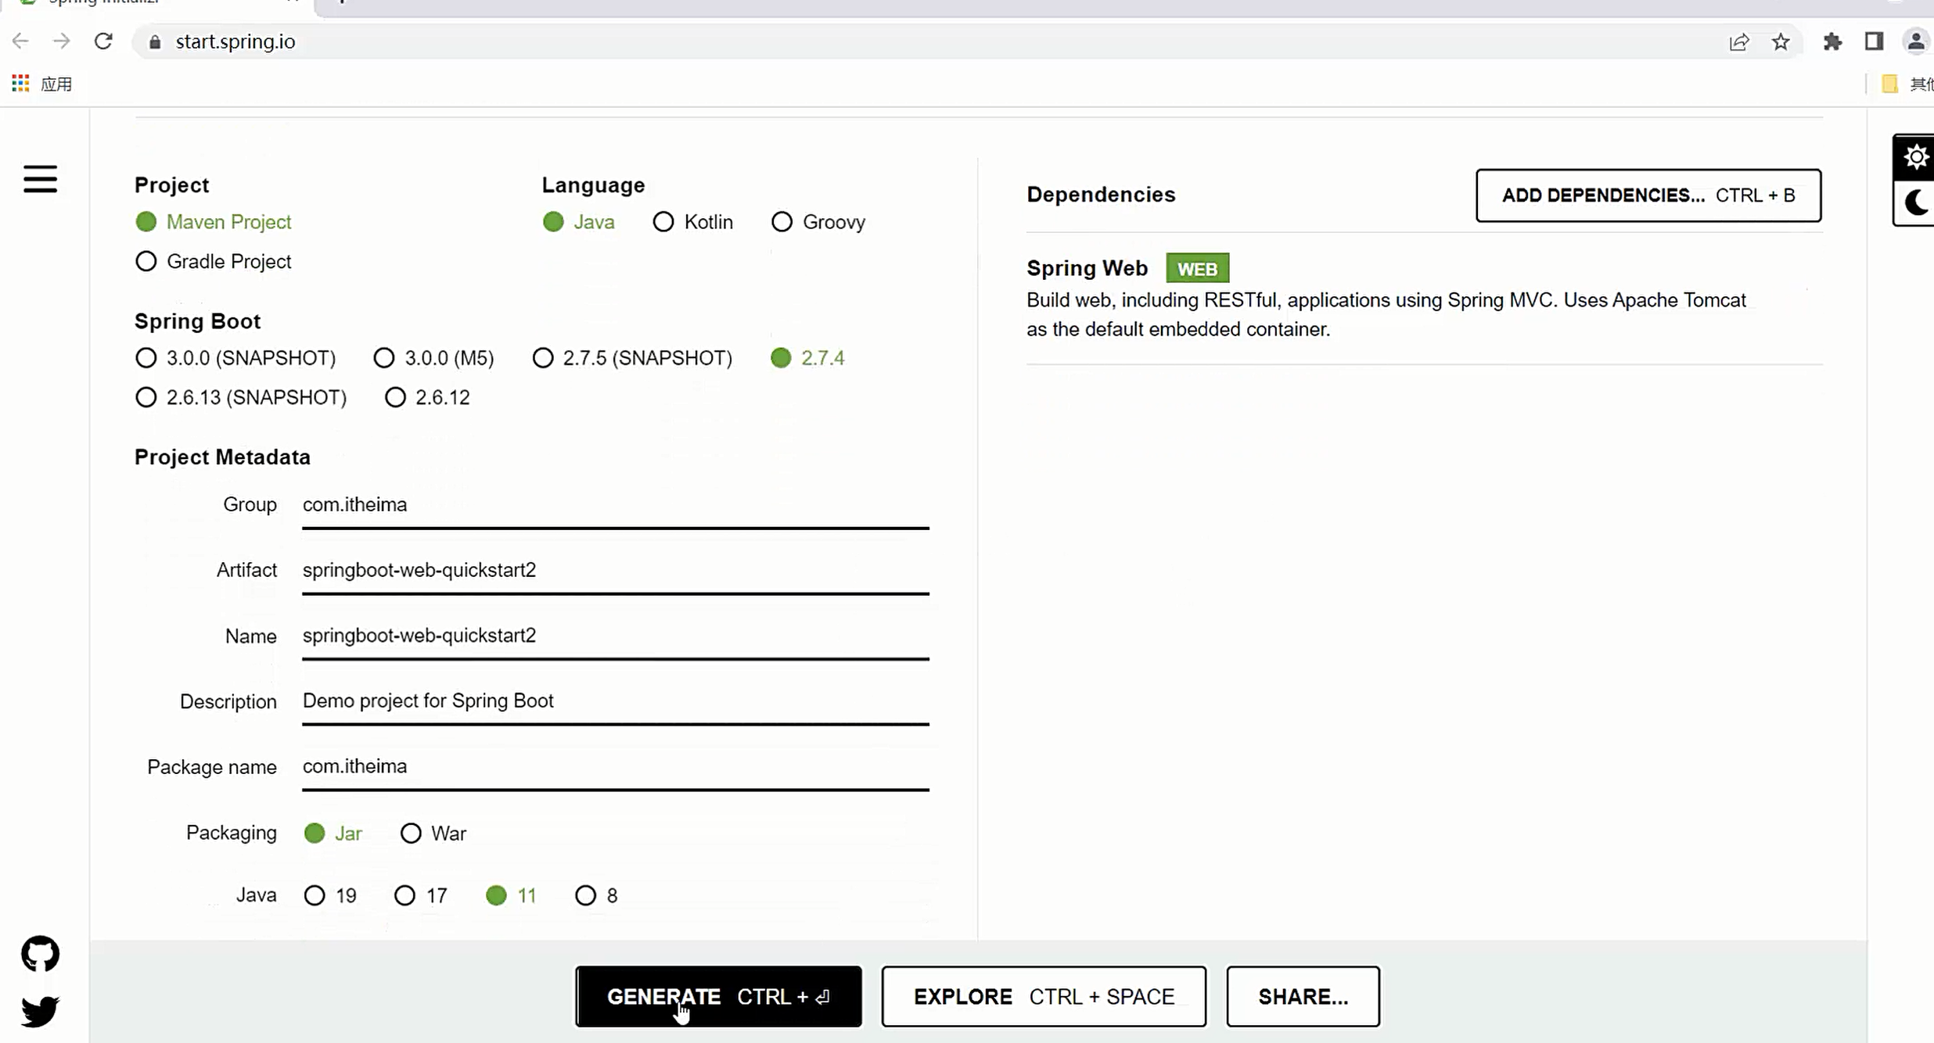Bookmark this page with star icon
1934x1043 pixels.
tap(1781, 42)
